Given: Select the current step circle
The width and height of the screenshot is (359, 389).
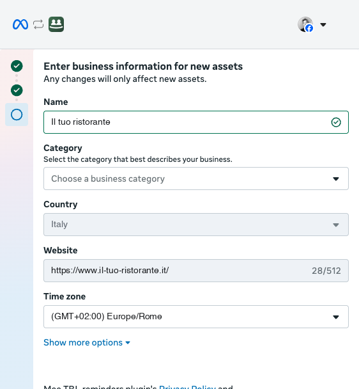Looking at the screenshot, I should tap(17, 115).
